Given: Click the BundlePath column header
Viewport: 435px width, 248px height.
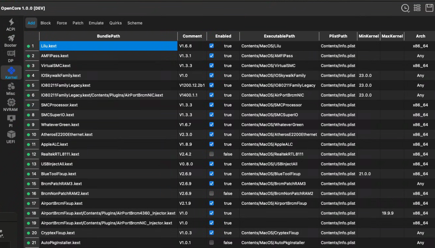Looking at the screenshot, I should click(x=108, y=36).
